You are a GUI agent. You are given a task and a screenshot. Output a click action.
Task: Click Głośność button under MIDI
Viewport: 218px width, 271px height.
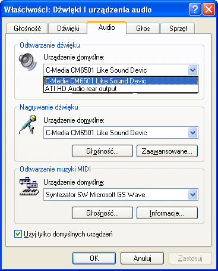[102, 213]
